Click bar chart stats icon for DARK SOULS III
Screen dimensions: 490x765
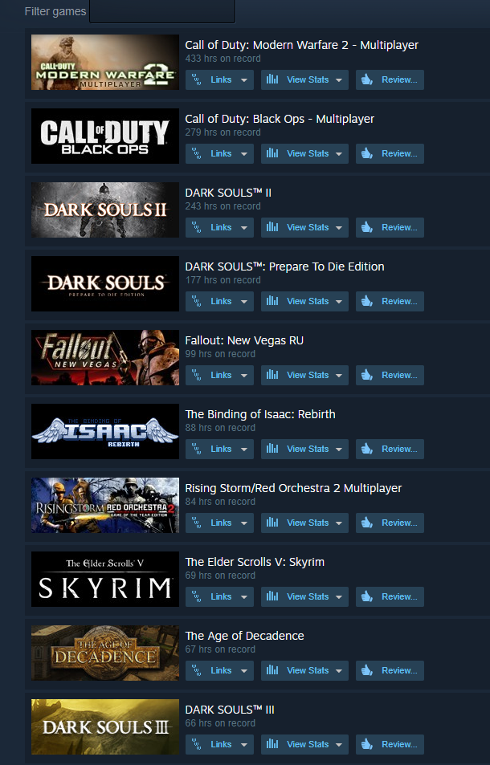tap(272, 744)
